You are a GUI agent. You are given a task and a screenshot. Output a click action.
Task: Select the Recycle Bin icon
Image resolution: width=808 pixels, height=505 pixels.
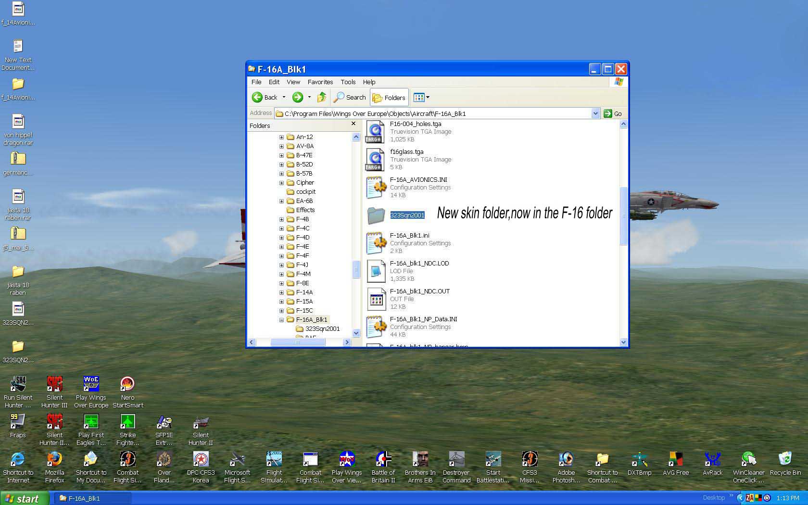(785, 464)
